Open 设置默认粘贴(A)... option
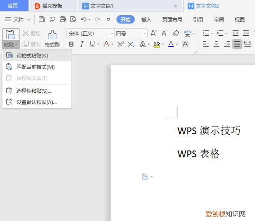 (x=37, y=102)
